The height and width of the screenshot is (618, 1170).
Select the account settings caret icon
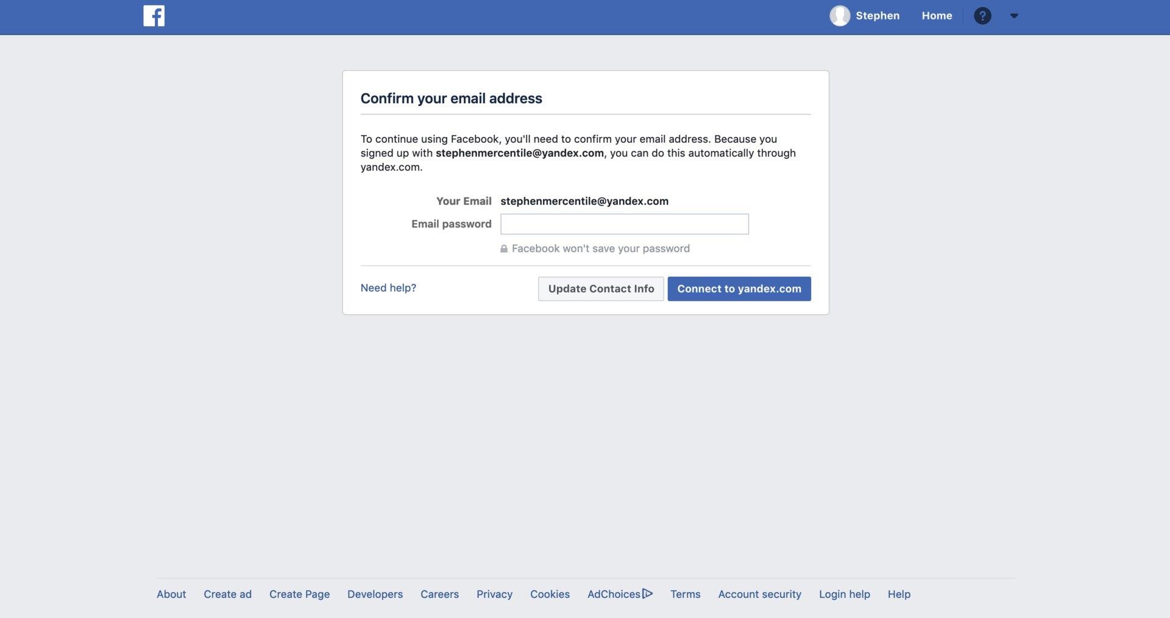(1014, 16)
